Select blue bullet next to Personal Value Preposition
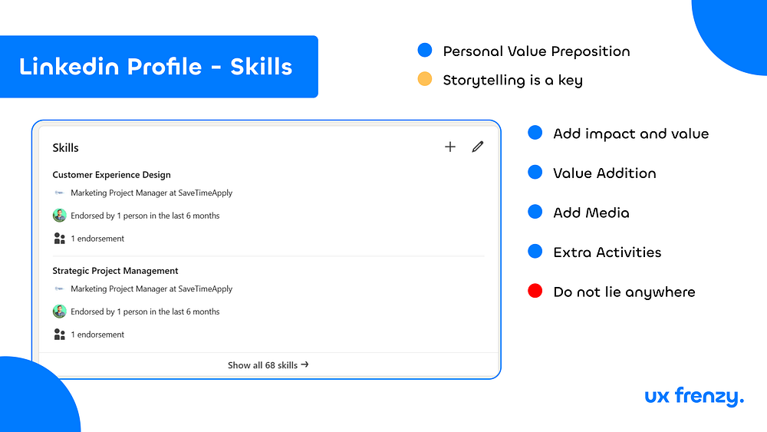This screenshot has height=432, width=767. 425,50
